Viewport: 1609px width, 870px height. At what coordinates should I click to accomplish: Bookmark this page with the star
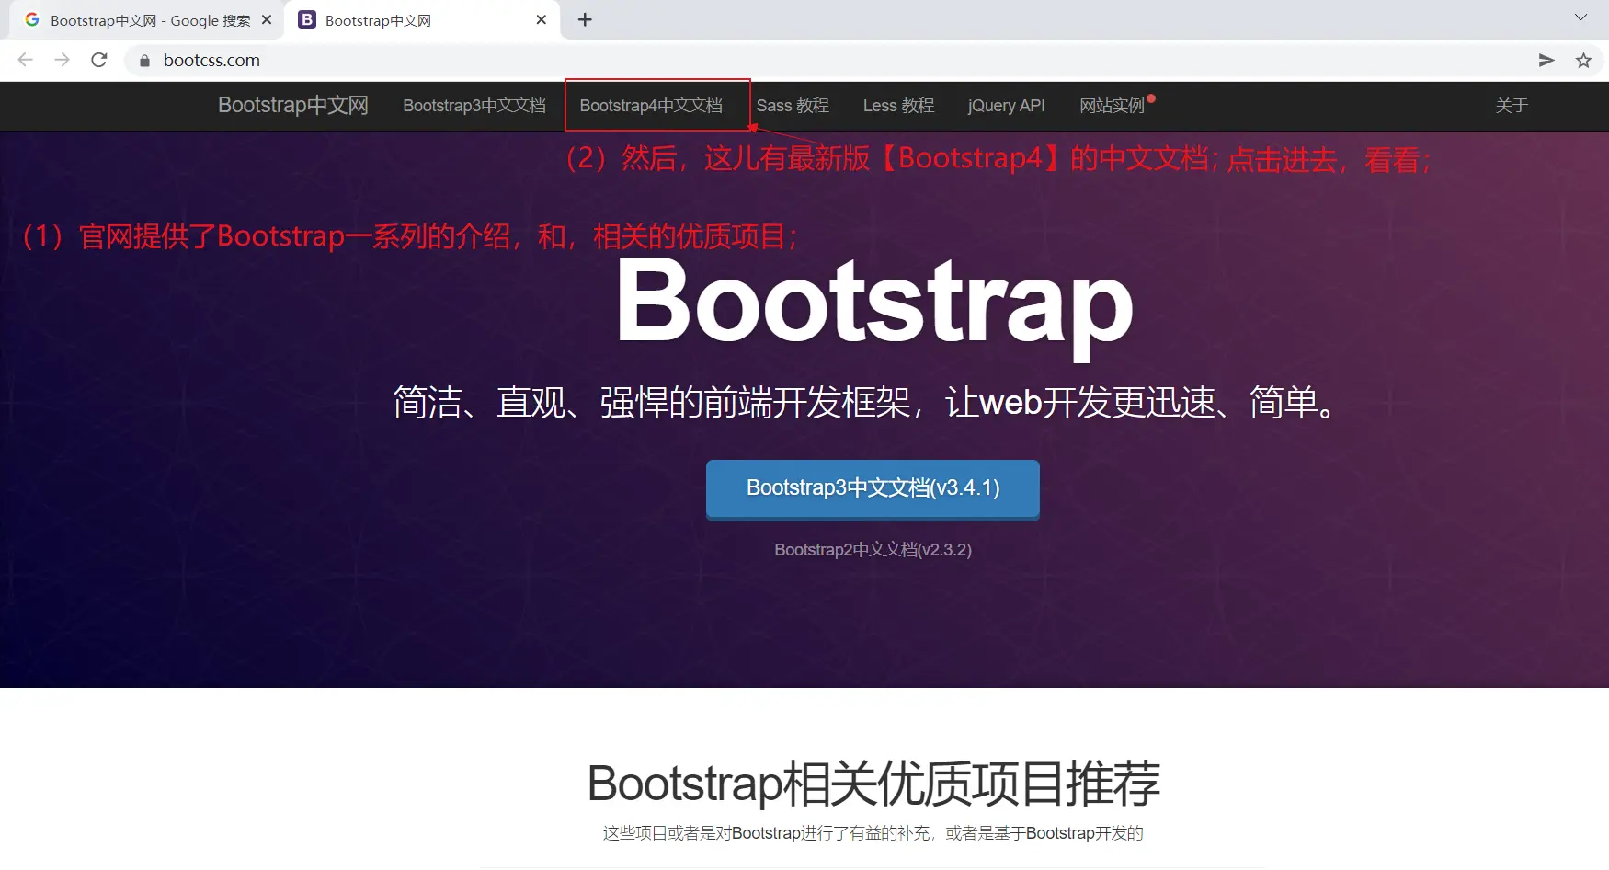pyautogui.click(x=1583, y=61)
